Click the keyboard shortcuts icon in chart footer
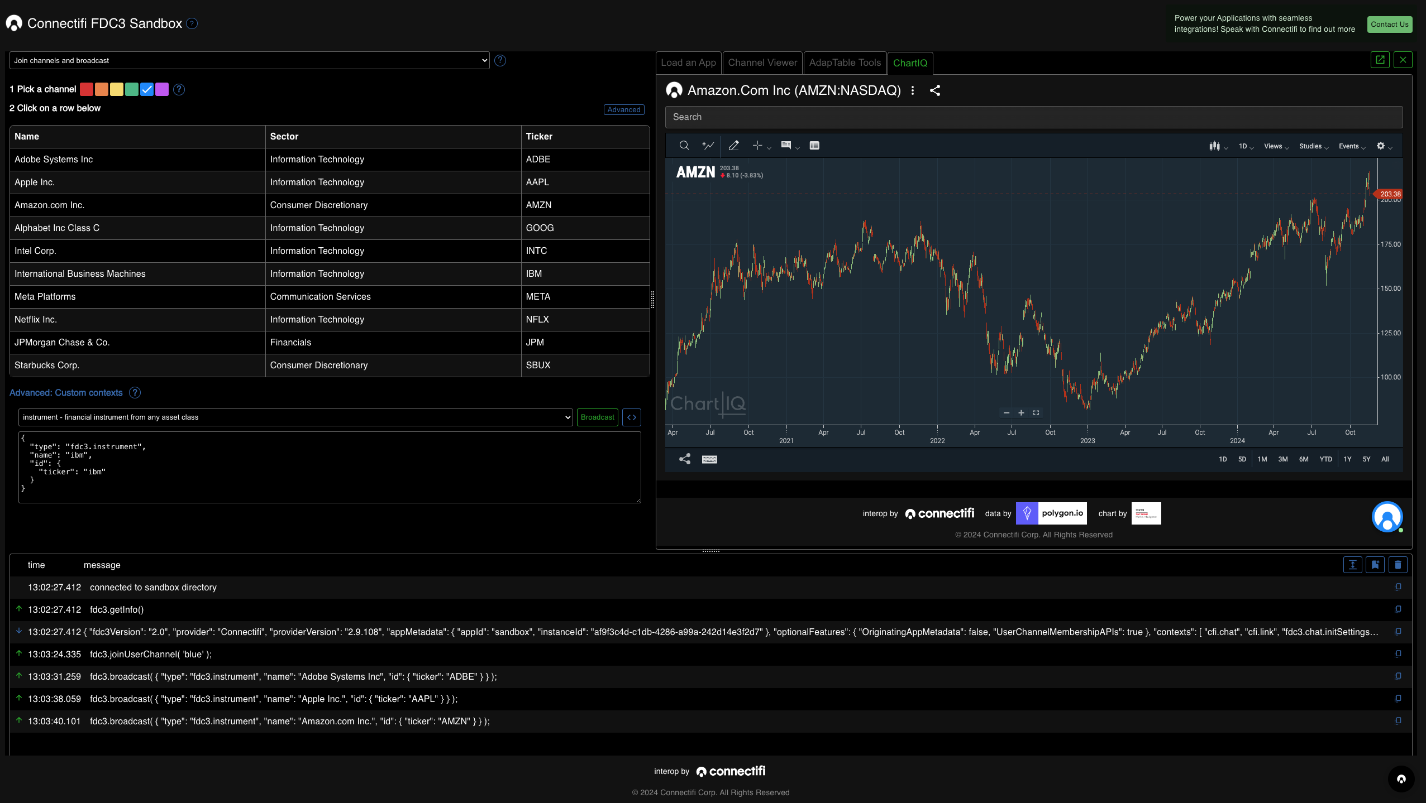The height and width of the screenshot is (803, 1426). click(x=709, y=459)
